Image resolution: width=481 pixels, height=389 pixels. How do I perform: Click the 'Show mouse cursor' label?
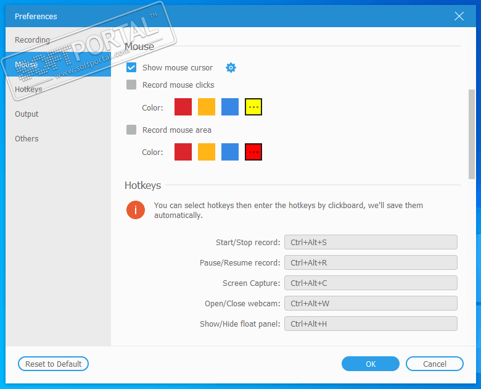(x=178, y=67)
